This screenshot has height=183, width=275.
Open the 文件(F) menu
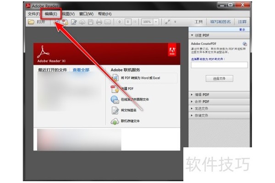(x=33, y=14)
